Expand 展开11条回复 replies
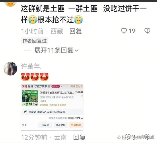 pyautogui.click(x=56, y=50)
